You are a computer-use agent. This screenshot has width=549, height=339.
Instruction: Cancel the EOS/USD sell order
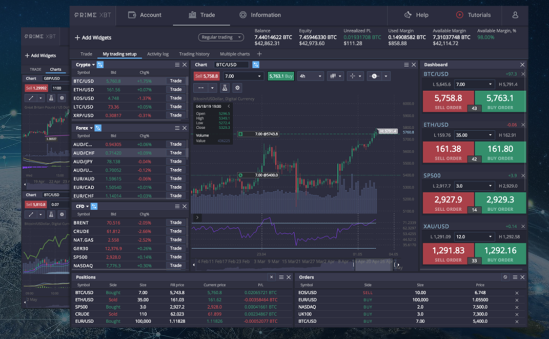517,293
